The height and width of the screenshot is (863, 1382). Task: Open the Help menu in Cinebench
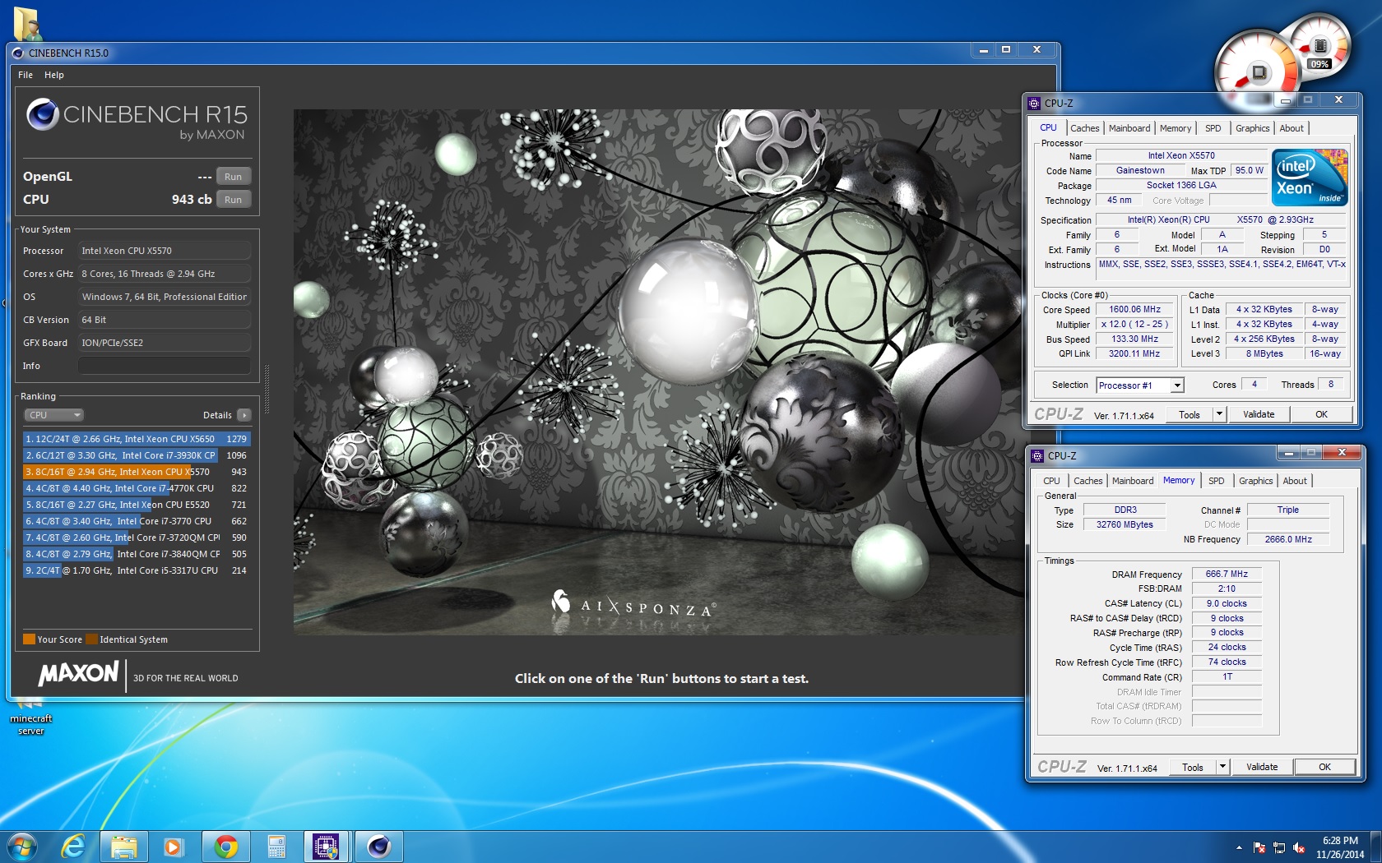coord(54,75)
